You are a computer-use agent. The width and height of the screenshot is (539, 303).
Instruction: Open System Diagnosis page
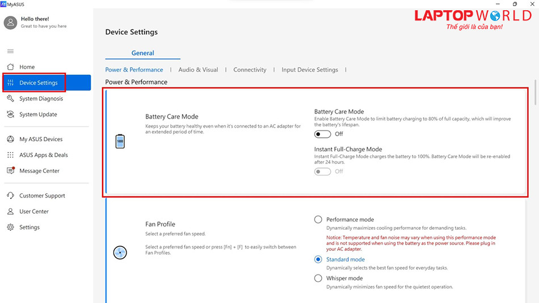click(x=41, y=99)
